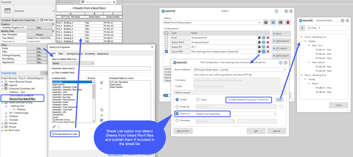Click the remove parameter left arrow icon
353x157 pixels.
[101, 88]
